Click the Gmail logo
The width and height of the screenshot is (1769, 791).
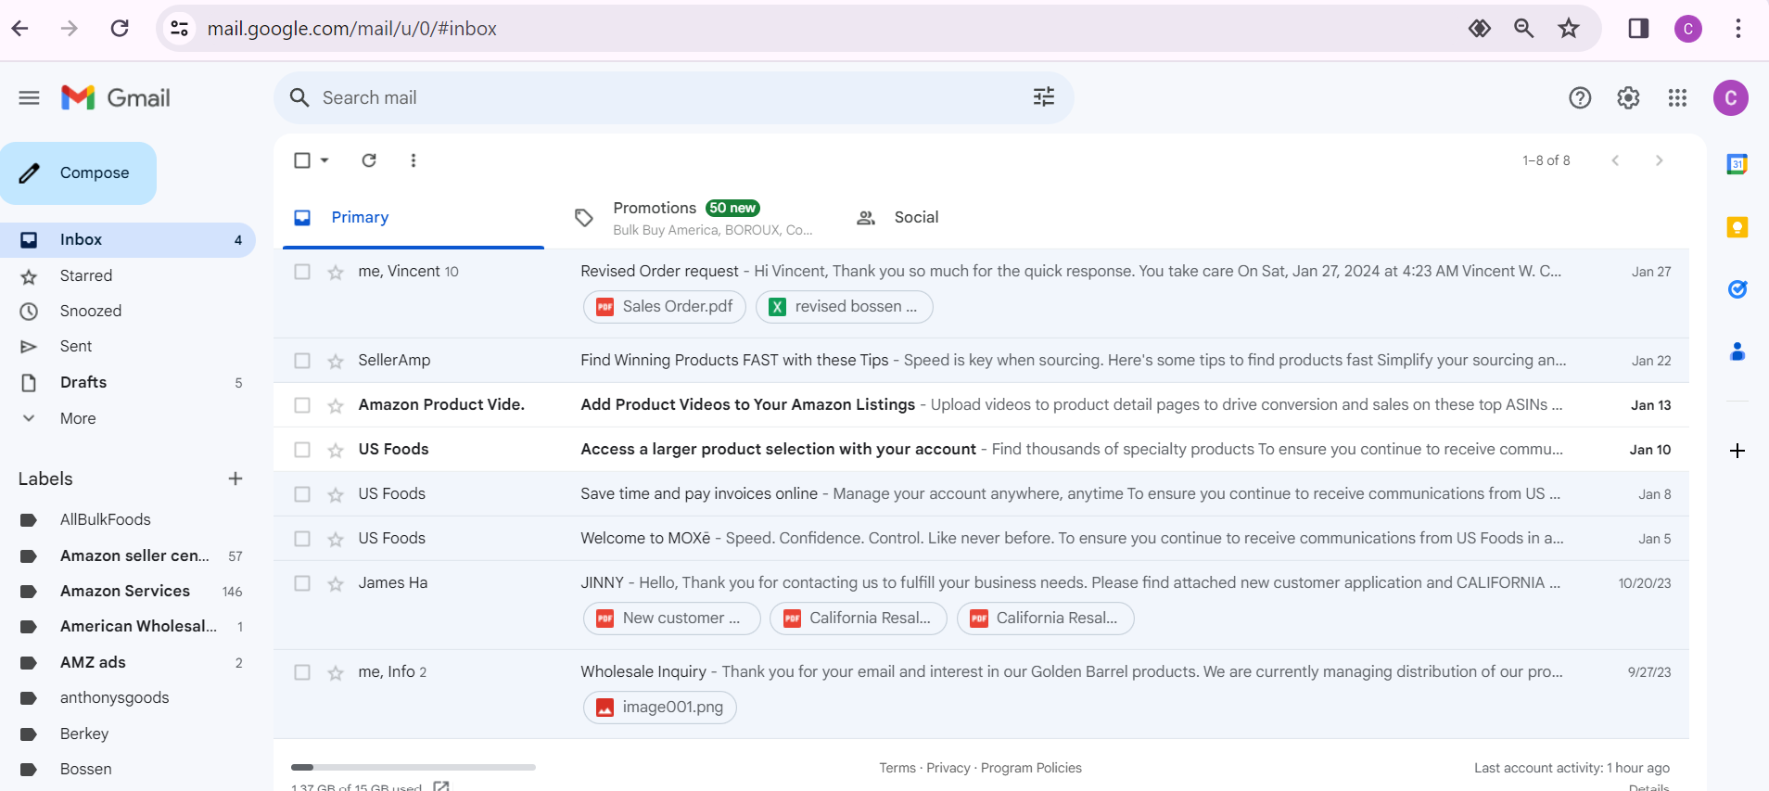115,97
